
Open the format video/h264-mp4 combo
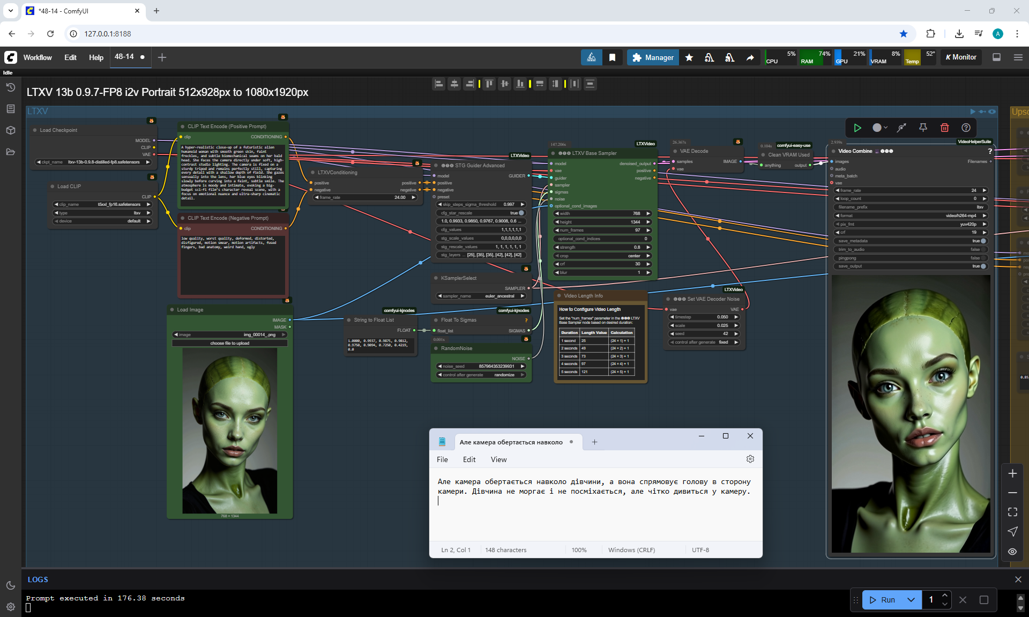coord(911,215)
